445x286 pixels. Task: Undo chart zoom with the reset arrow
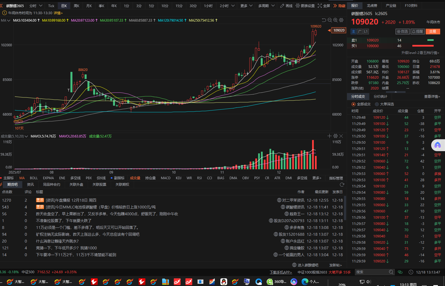324,20
